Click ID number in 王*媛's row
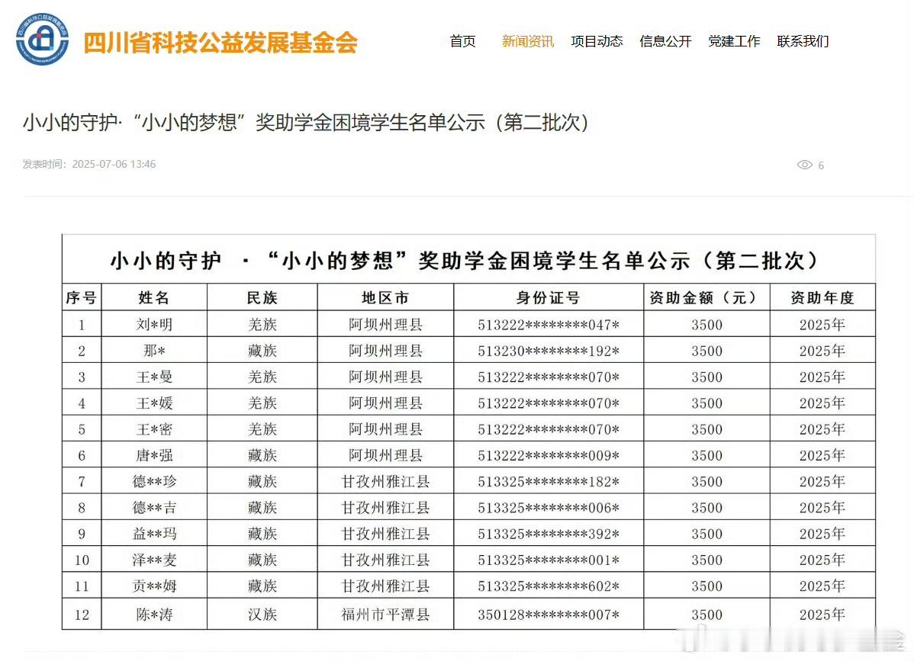Screen dimensions: 914x661 [548, 403]
